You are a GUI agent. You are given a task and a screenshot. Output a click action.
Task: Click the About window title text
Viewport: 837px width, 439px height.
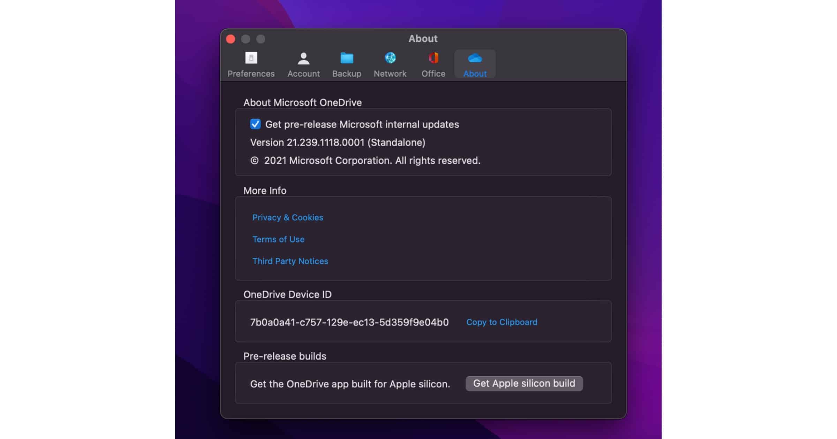coord(423,39)
